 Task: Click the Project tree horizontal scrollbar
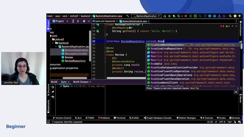[75, 78]
